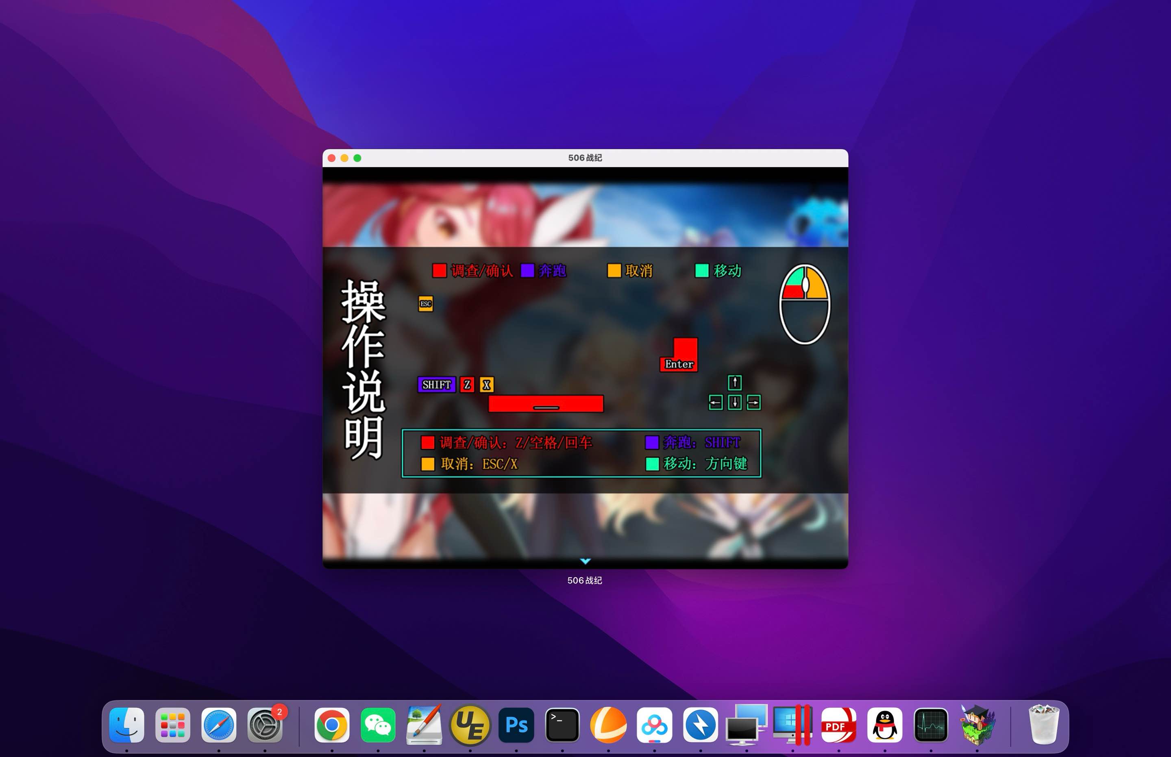
Task: Click the down arrow key icon
Action: click(x=734, y=402)
